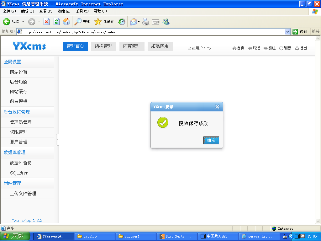Select the 内容管理 tab

[132, 46]
